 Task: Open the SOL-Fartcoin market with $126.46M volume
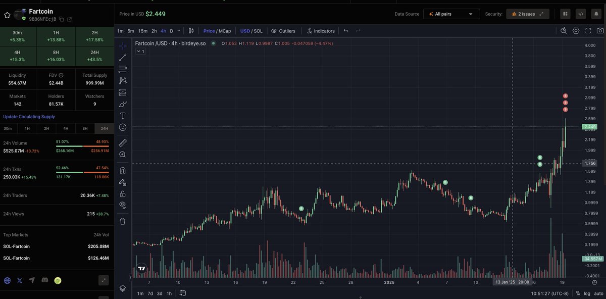(x=57, y=258)
